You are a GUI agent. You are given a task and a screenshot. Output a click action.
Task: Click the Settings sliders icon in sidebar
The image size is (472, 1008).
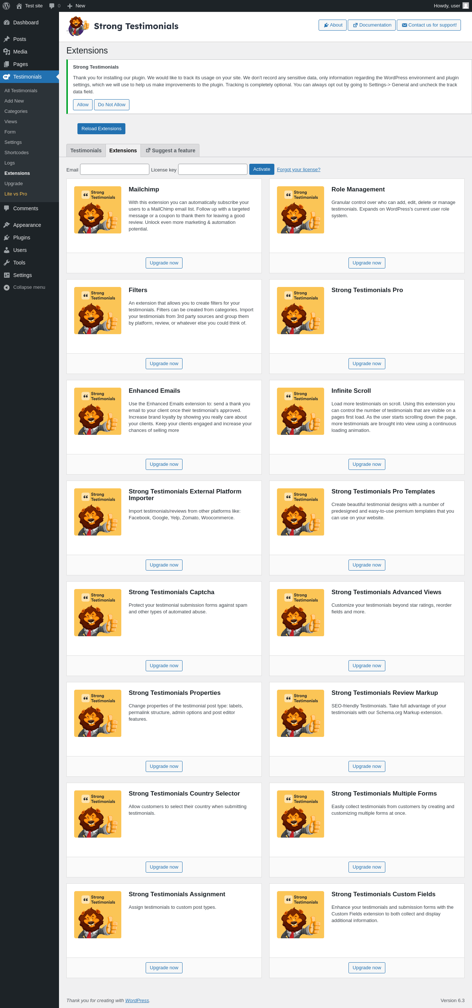(7, 275)
